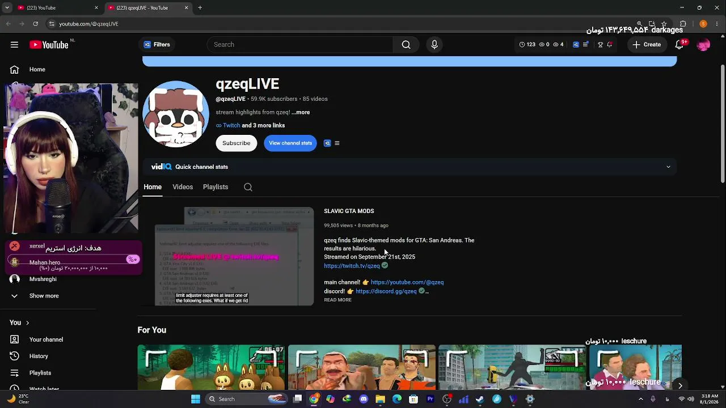Open Steam from the taskbar

click(480, 399)
